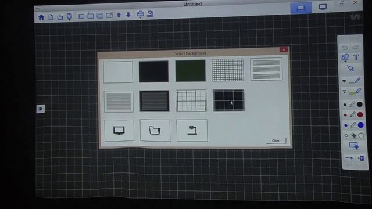372x209 pixels.
Task: Expand highlighter options dropdown arrow
Action: coord(345,92)
